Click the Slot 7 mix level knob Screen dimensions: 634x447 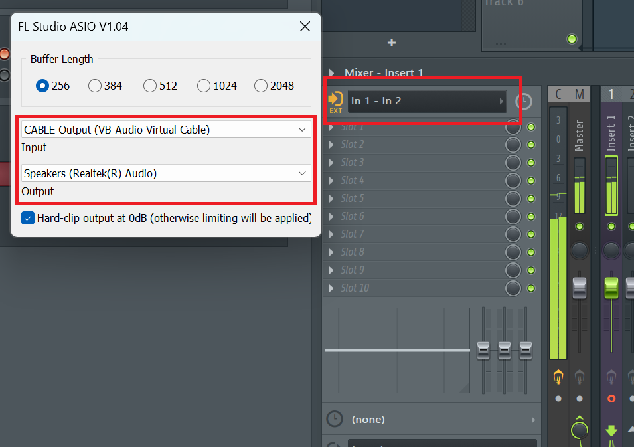pyautogui.click(x=513, y=234)
